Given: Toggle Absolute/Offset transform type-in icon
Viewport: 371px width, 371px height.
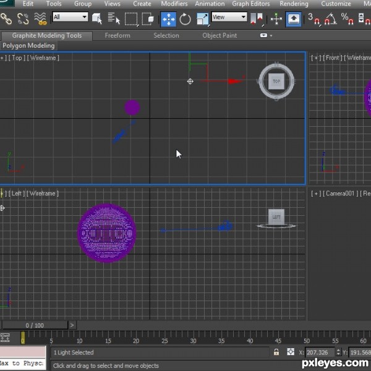Looking at the screenshot, I should (291, 352).
